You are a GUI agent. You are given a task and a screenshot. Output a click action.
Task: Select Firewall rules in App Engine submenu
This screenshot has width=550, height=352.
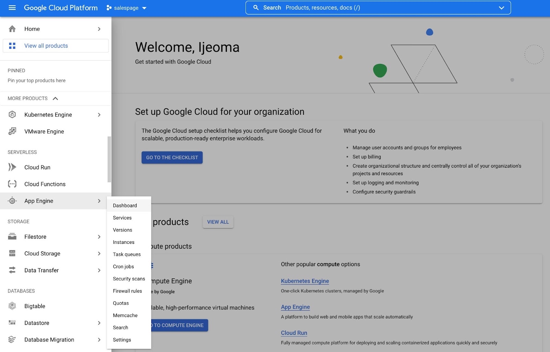coord(129,291)
